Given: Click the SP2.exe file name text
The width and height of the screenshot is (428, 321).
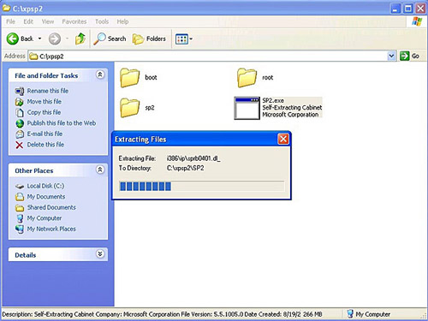Looking at the screenshot, I should 273,100.
